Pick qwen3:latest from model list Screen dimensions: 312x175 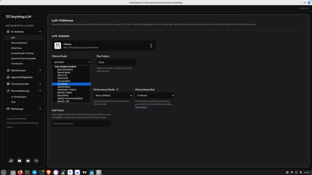(x=71, y=87)
